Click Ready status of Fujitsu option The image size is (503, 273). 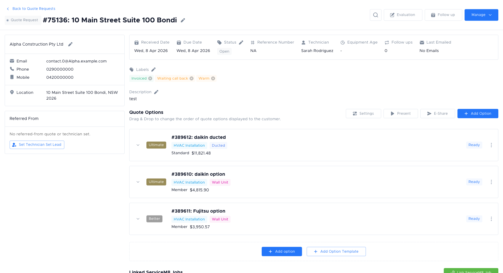(474, 219)
